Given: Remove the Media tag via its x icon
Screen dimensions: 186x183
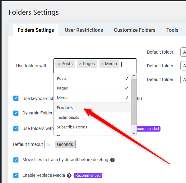Looking at the screenshot, I should [102, 64].
